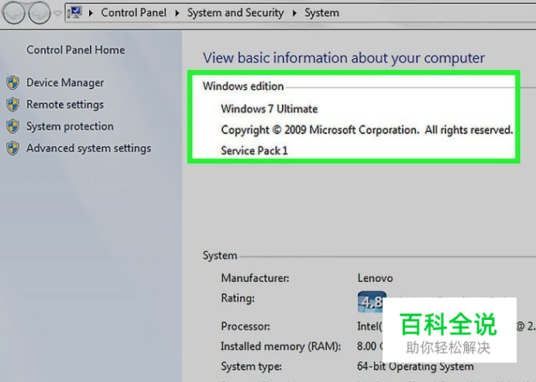Open the System protection link
Screen dimensions: 536x382
pos(70,126)
